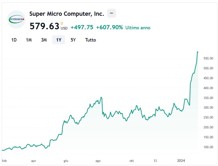Viewport: 218px width, 166px height.
Task: Select the 1D time range
Action: click(x=14, y=40)
